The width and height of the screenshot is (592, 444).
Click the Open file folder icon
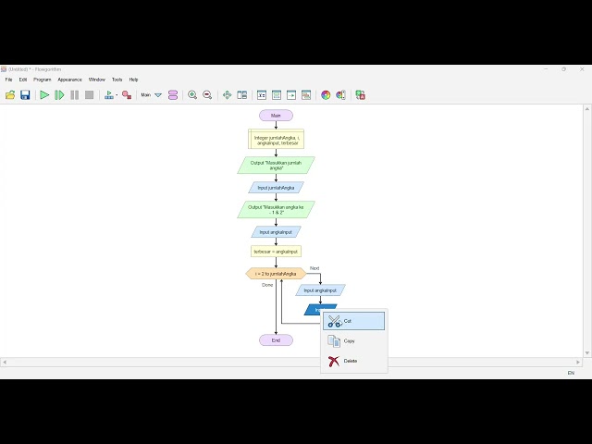(10, 94)
